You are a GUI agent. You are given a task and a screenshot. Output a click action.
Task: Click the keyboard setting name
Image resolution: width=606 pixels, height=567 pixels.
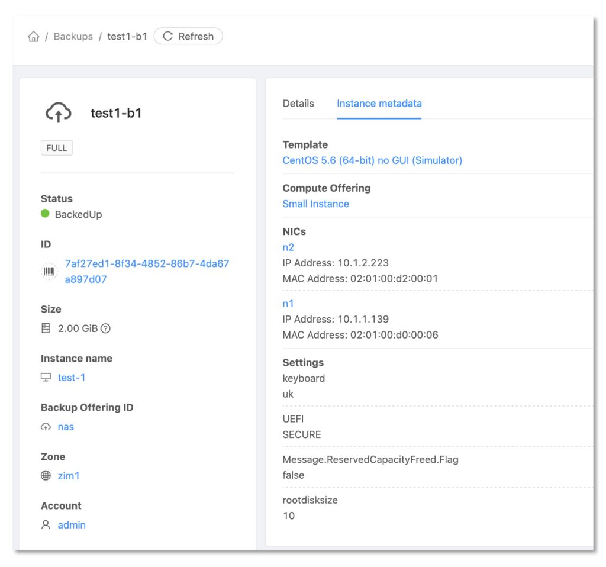(x=304, y=378)
